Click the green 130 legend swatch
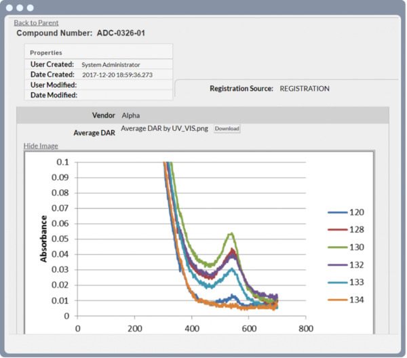 (x=337, y=247)
